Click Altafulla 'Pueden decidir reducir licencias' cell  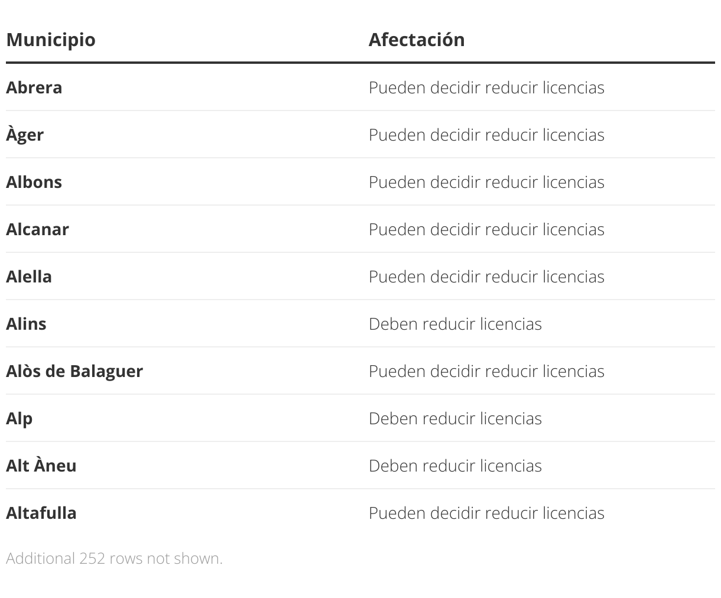coord(486,513)
